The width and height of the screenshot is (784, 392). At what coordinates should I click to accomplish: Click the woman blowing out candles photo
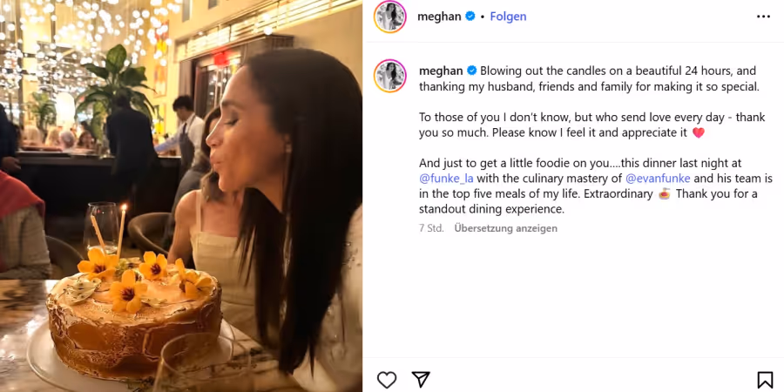pyautogui.click(x=181, y=196)
